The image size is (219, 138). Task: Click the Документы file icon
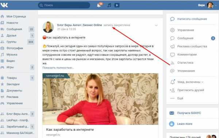[2, 91]
